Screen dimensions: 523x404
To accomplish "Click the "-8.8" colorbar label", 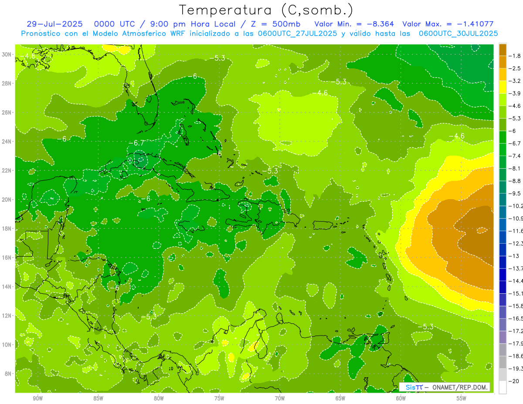I will (516, 181).
